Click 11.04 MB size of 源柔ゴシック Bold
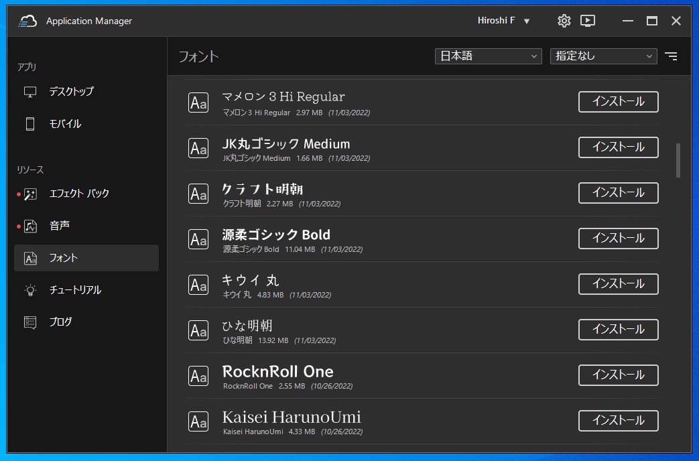Viewport: 699px width, 461px height. [300, 249]
